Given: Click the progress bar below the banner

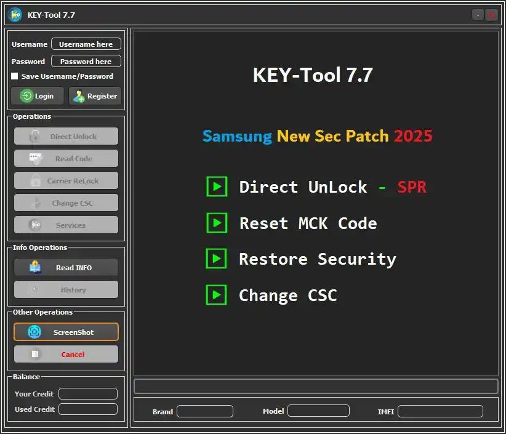Looking at the screenshot, I should click(x=316, y=386).
